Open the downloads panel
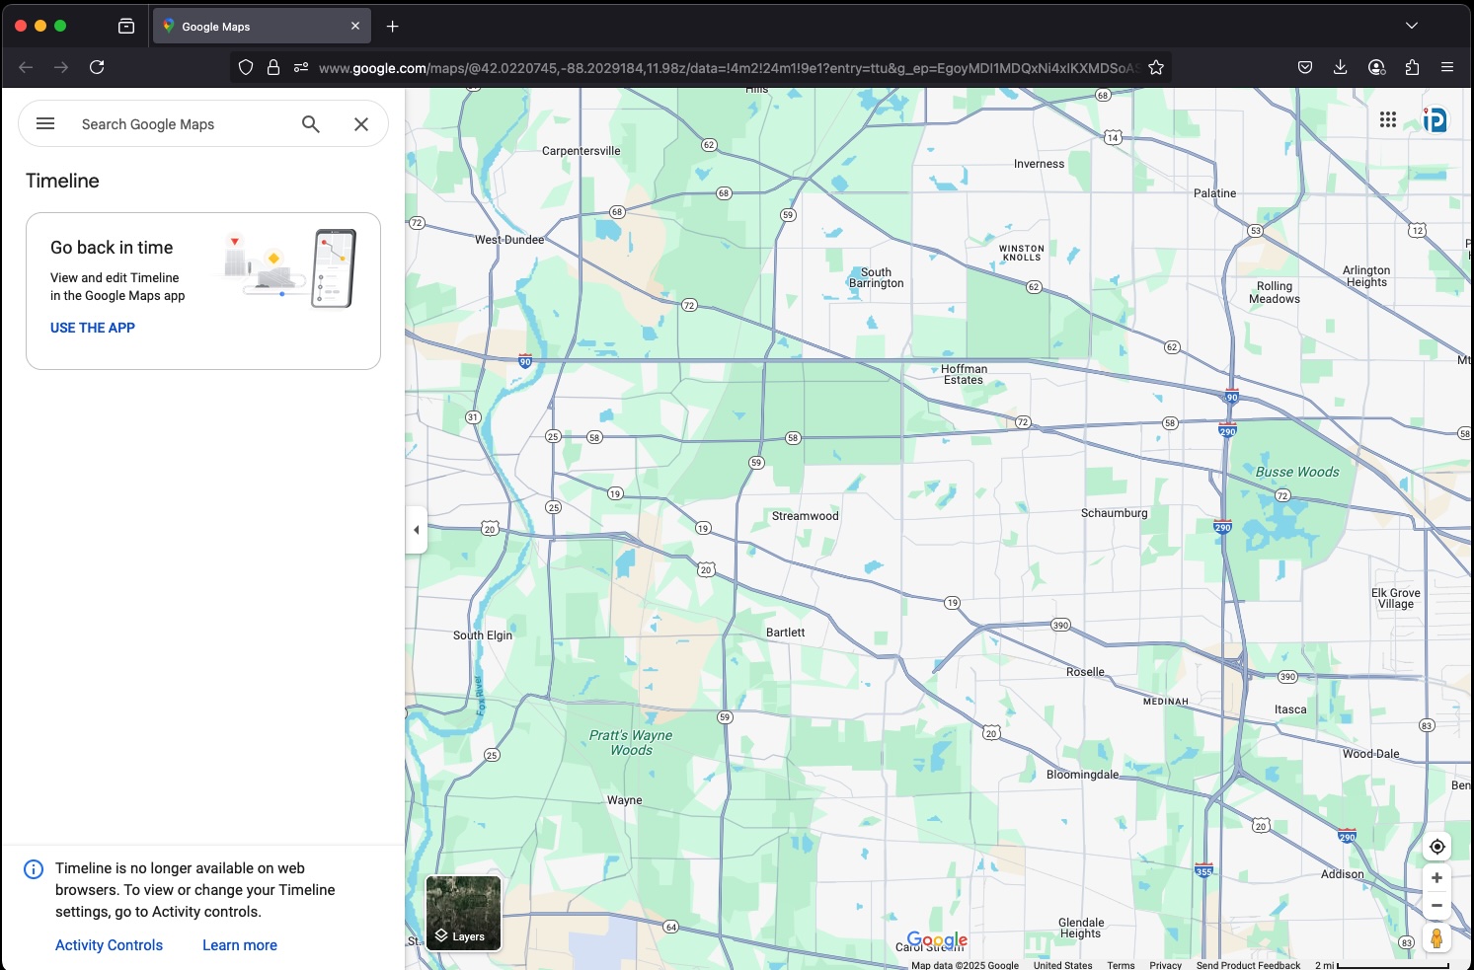 [x=1340, y=67]
